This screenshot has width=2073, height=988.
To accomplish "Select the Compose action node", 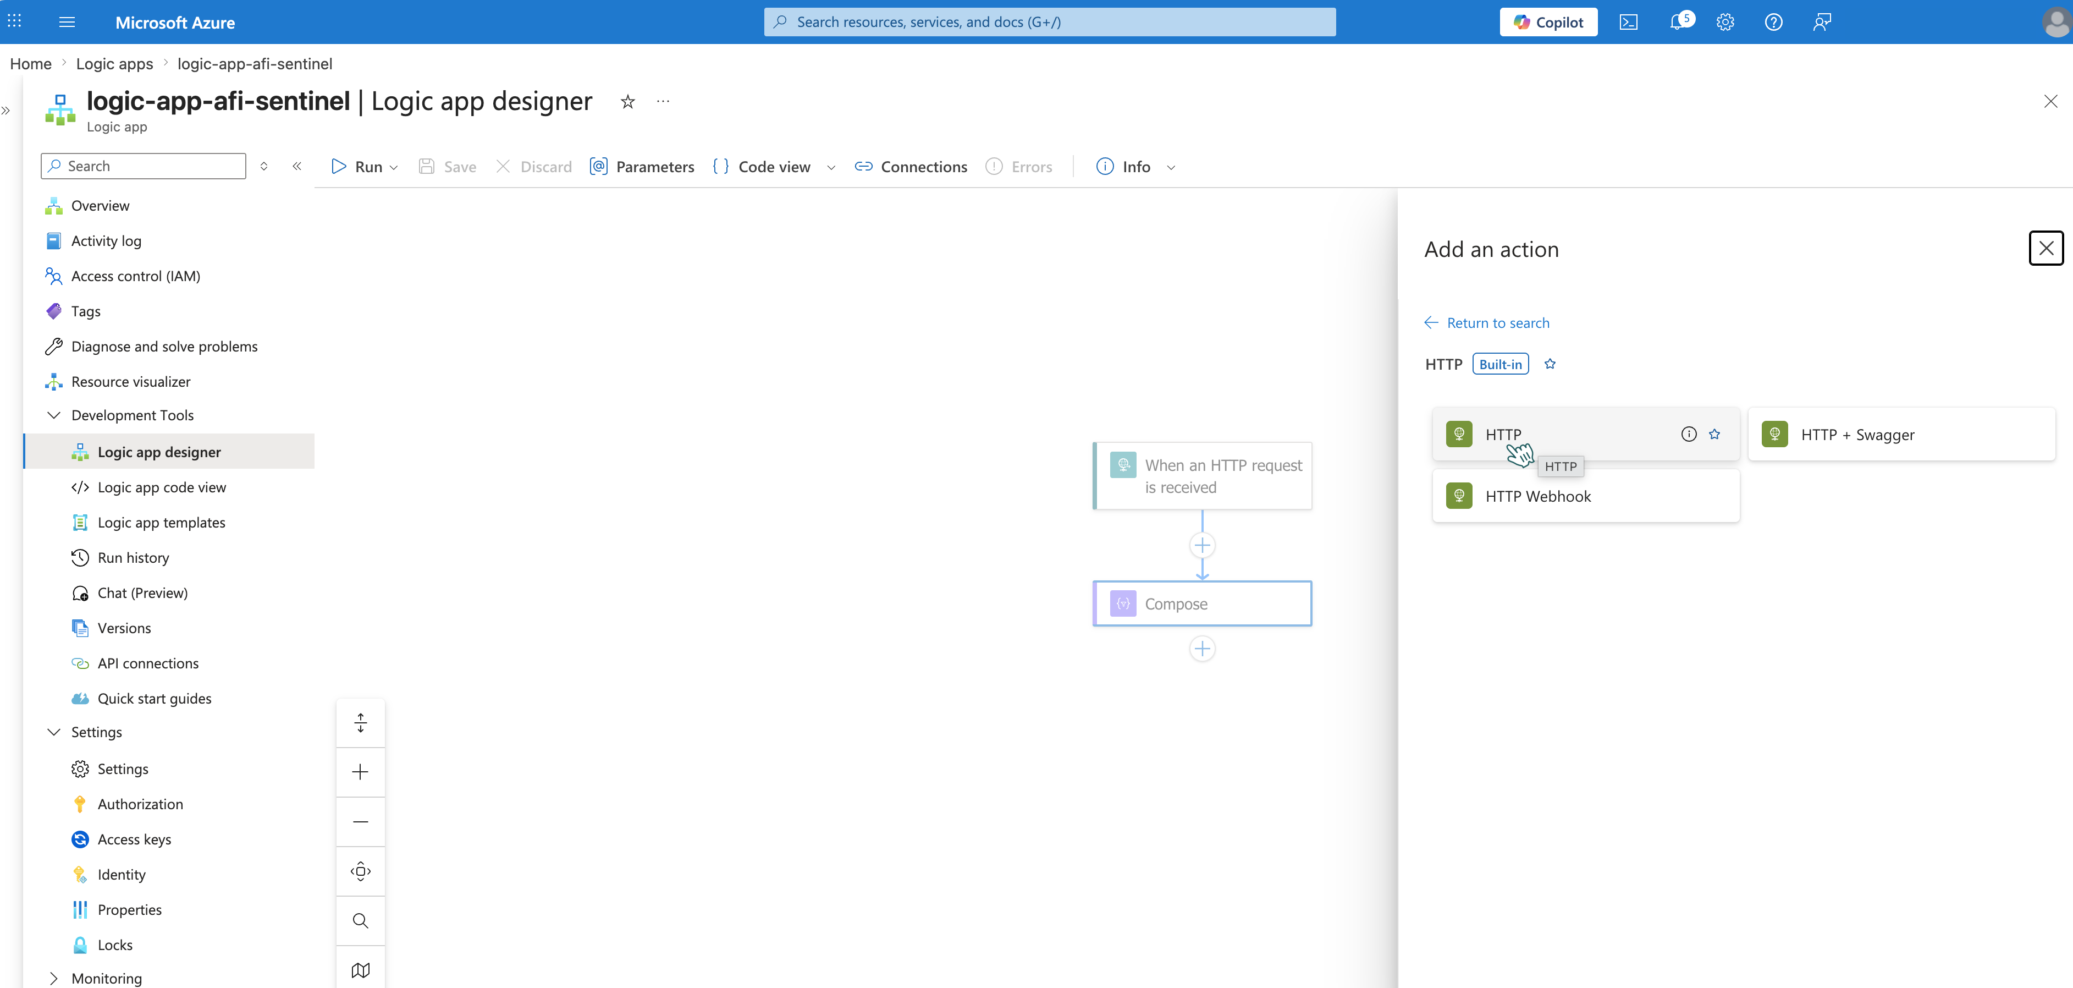I will tap(1201, 603).
